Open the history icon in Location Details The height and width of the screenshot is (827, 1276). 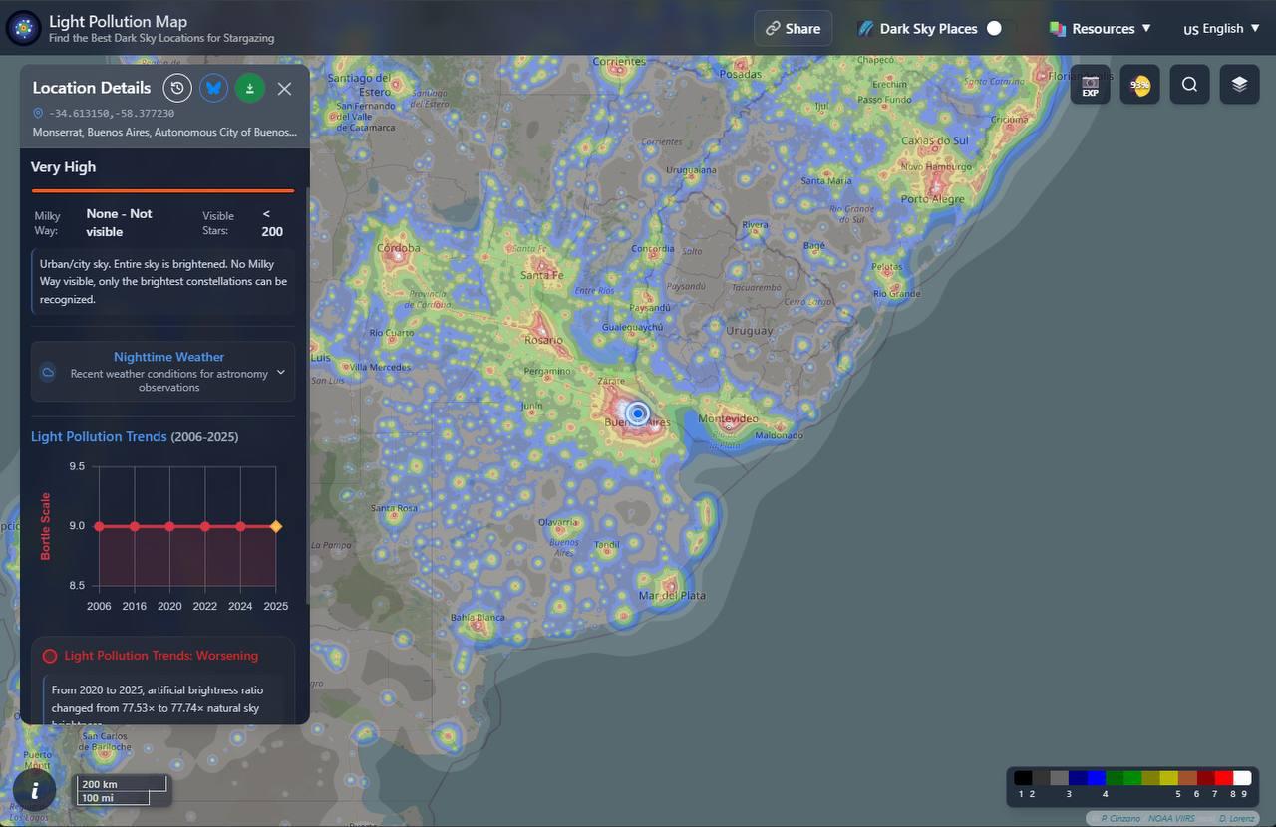coord(177,88)
